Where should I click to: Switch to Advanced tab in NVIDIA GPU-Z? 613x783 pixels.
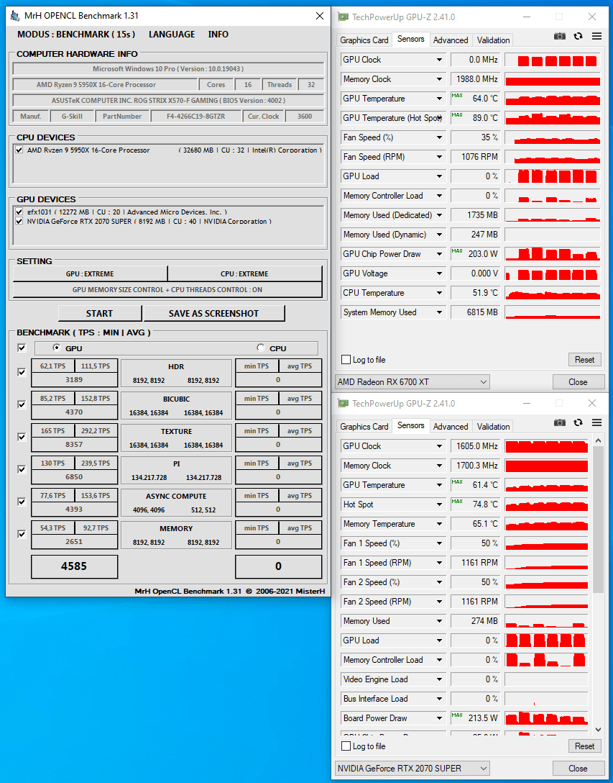tap(451, 427)
